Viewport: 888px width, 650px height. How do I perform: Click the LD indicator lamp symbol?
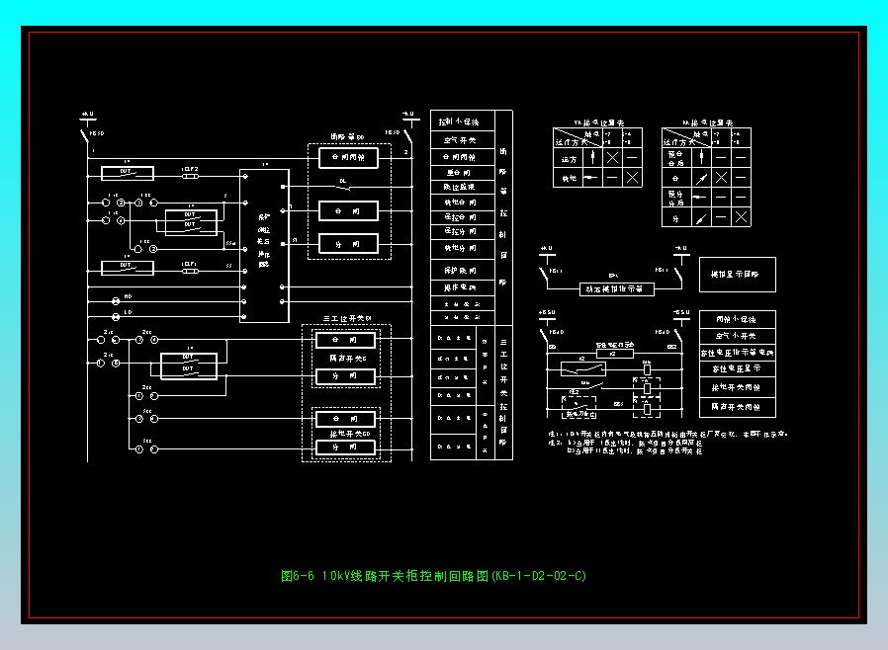pyautogui.click(x=116, y=316)
